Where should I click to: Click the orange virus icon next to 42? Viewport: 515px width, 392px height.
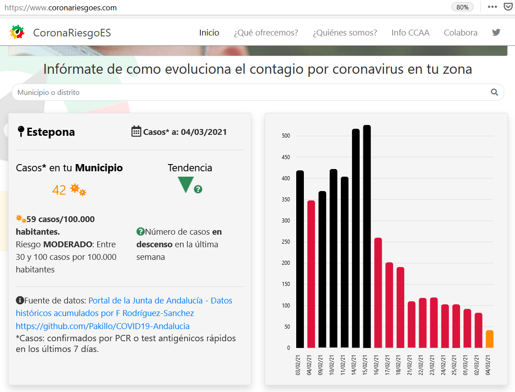click(x=78, y=190)
